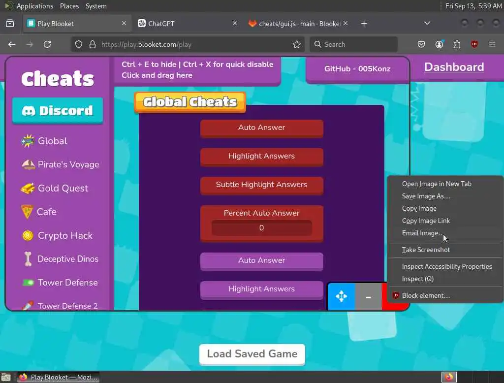
Task: Click the Load Saved Game button
Action: [x=252, y=354]
